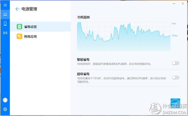The image size is (188, 116).
Task: Open the settings gear in the sidebar
Action: (x=5, y=109)
